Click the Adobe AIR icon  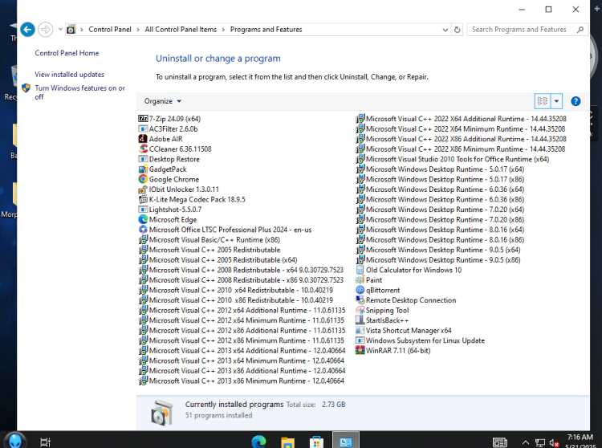[143, 139]
